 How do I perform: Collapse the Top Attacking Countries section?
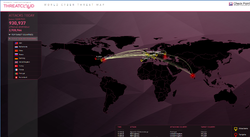[x=23, y=39]
